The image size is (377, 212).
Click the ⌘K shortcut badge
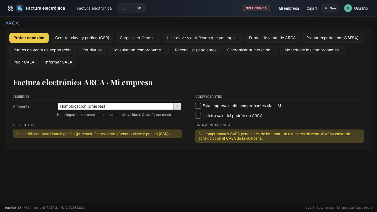(139, 8)
